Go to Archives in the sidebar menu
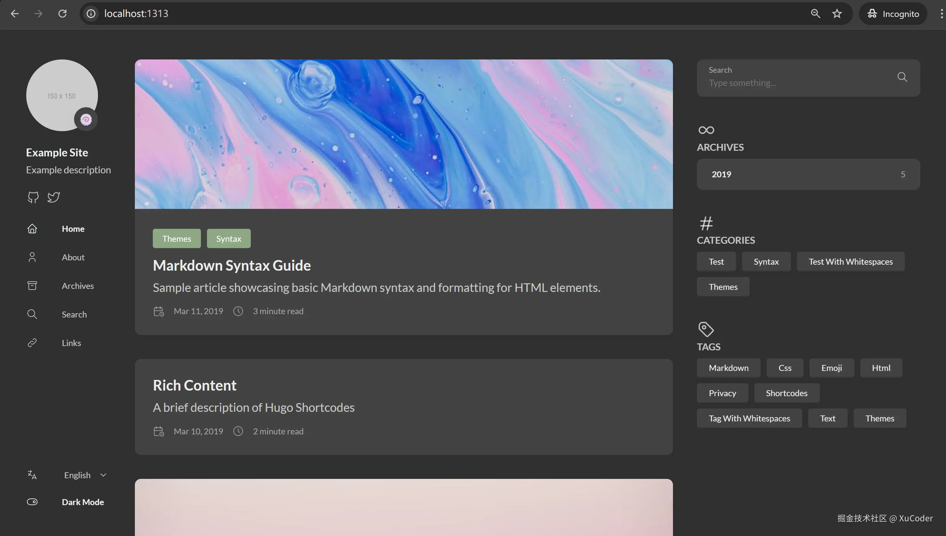Image resolution: width=946 pixels, height=536 pixels. 77,286
